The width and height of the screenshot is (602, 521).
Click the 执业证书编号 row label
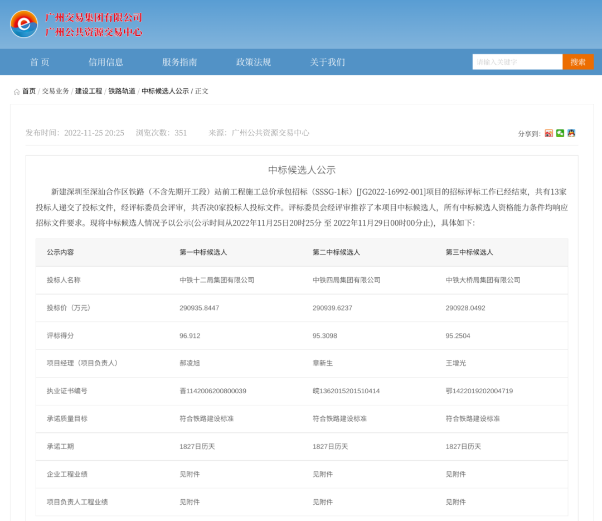click(67, 391)
